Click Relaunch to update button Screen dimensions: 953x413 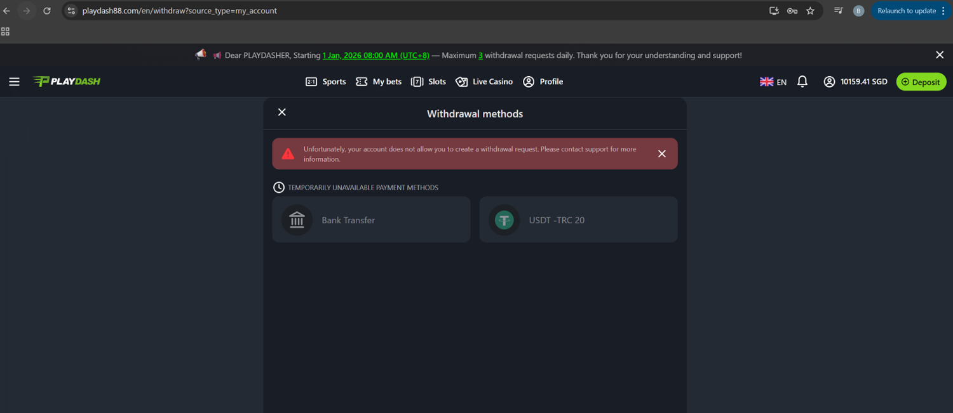[907, 11]
